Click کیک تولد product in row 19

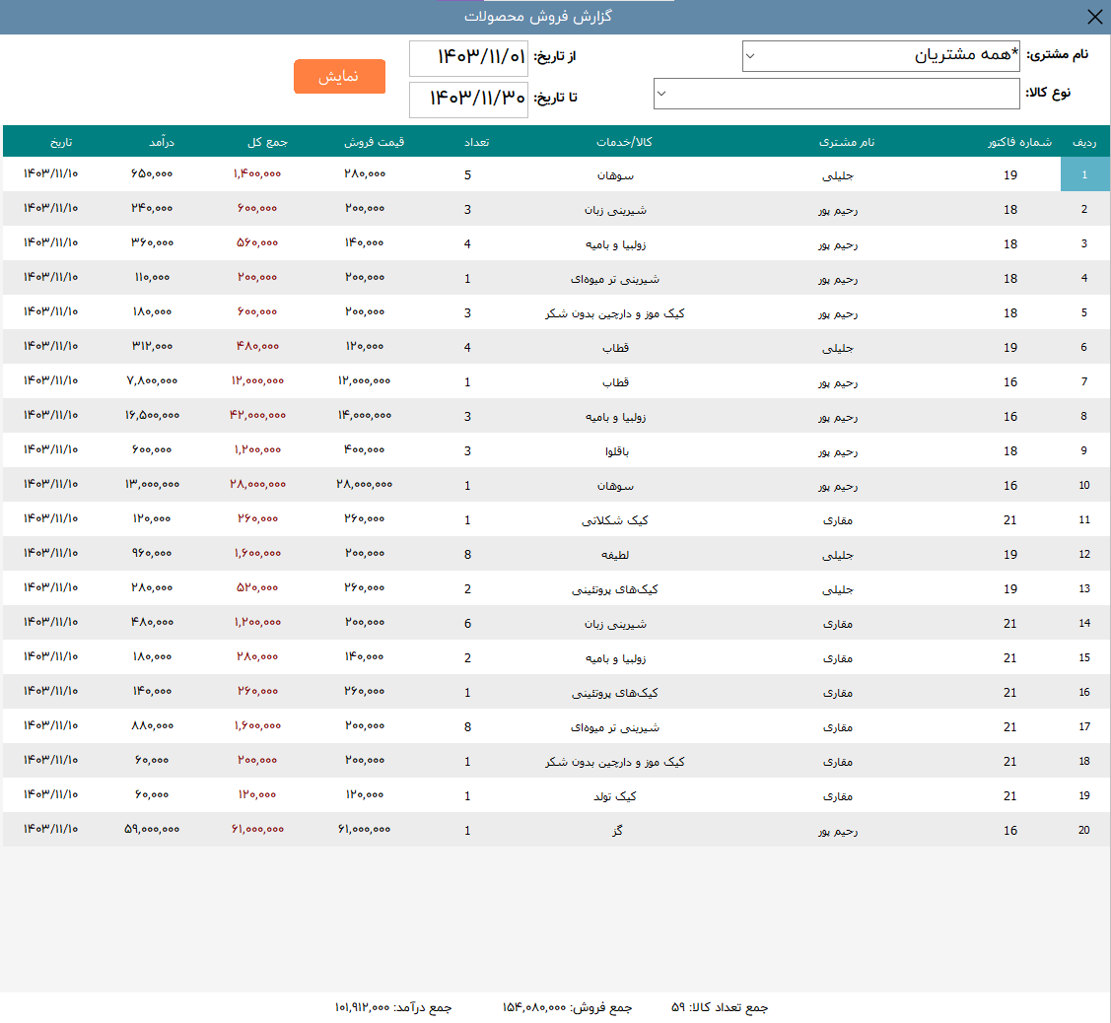pyautogui.click(x=615, y=796)
